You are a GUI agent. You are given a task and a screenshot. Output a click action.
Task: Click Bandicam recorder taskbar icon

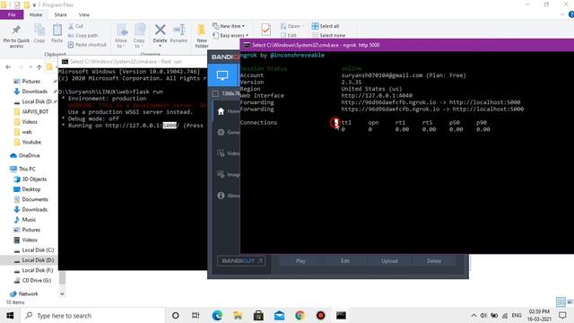coord(321,315)
